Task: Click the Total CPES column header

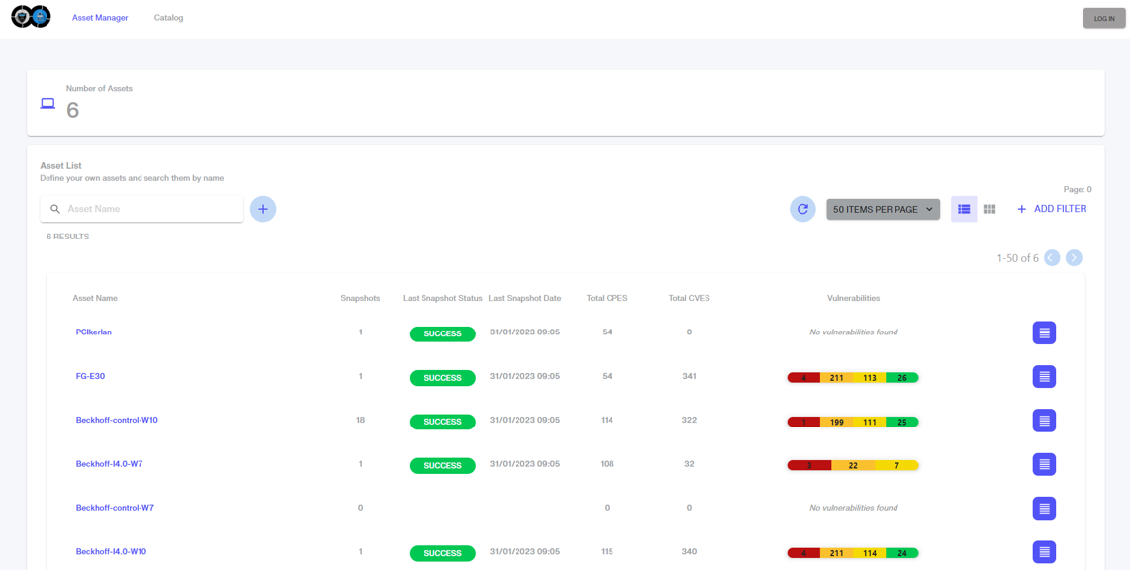Action: 607,298
